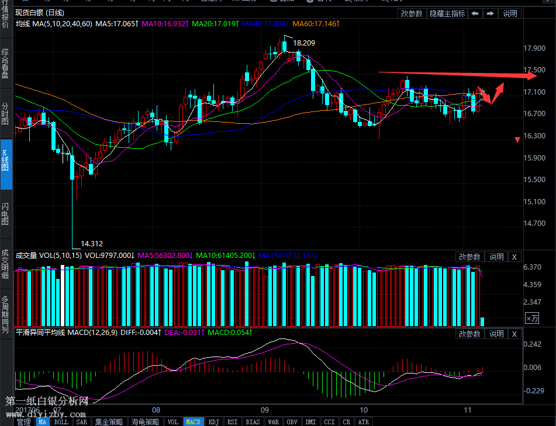556x426 pixels.
Task: Click the 18.209 high price label
Action: pos(304,43)
